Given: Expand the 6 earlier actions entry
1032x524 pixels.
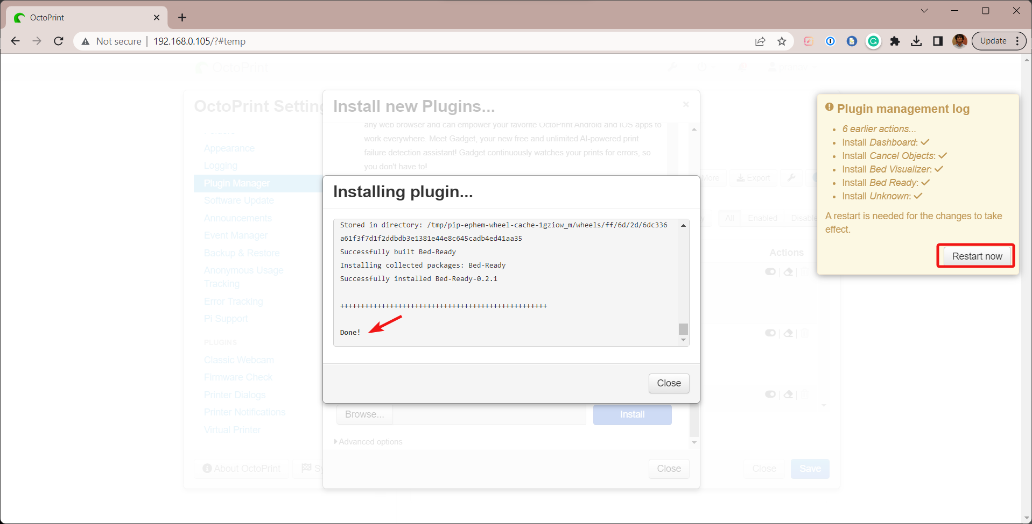Looking at the screenshot, I should [879, 129].
